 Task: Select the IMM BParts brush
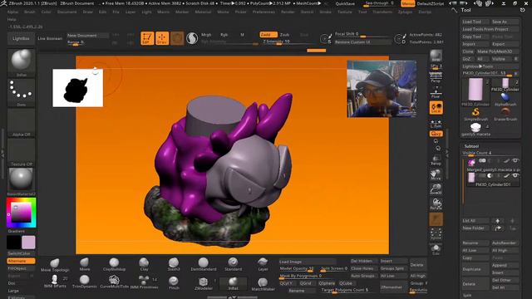tap(55, 282)
